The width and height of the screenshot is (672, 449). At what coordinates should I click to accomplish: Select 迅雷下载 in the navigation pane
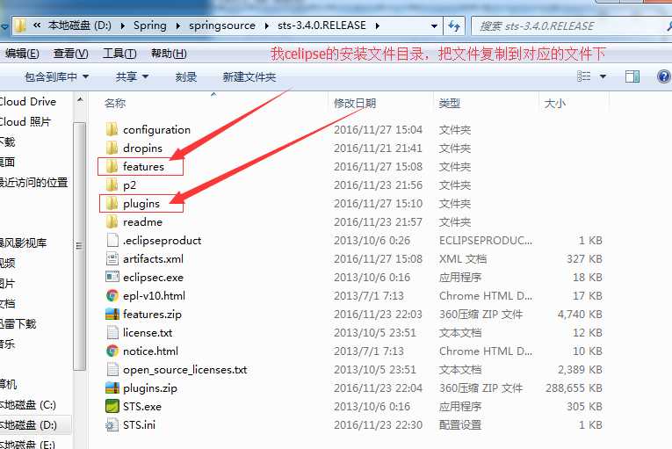[x=18, y=323]
